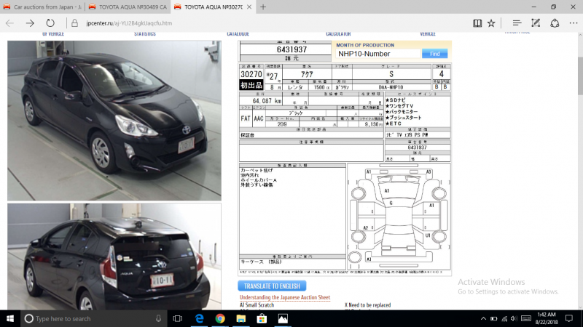Open the Statistics navigation item
Image resolution: width=583 pixels, height=327 pixels.
(x=145, y=33)
